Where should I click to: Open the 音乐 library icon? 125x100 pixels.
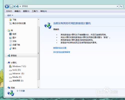pos(10,48)
